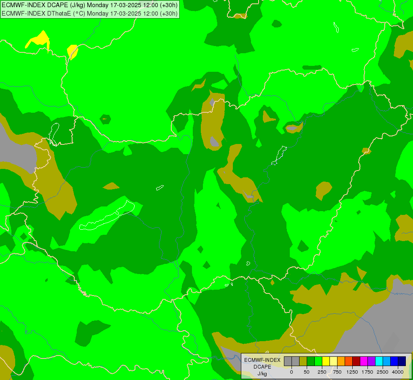
Task: Click the grey swatch right of 0 tick
Action: click(x=296, y=361)
